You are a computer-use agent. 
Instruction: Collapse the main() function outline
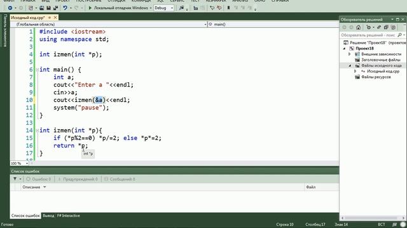tap(38, 70)
